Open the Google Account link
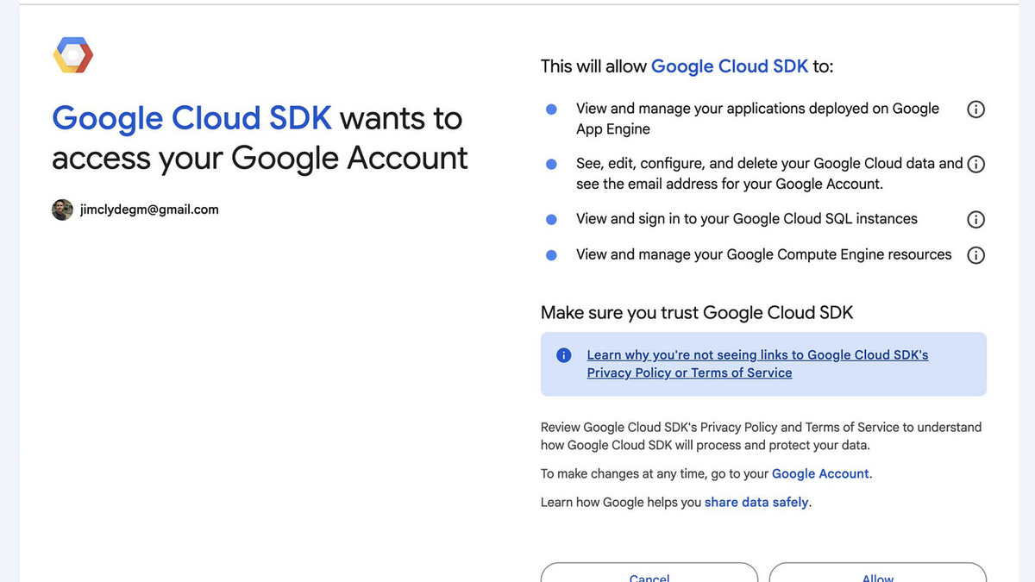 [819, 473]
